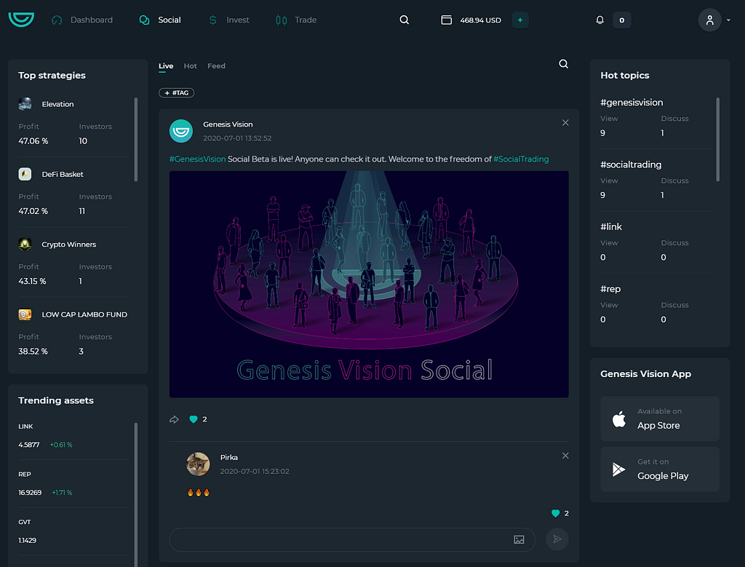This screenshot has height=567, width=745.
Task: Open Pirka's profile name
Action: tap(229, 457)
